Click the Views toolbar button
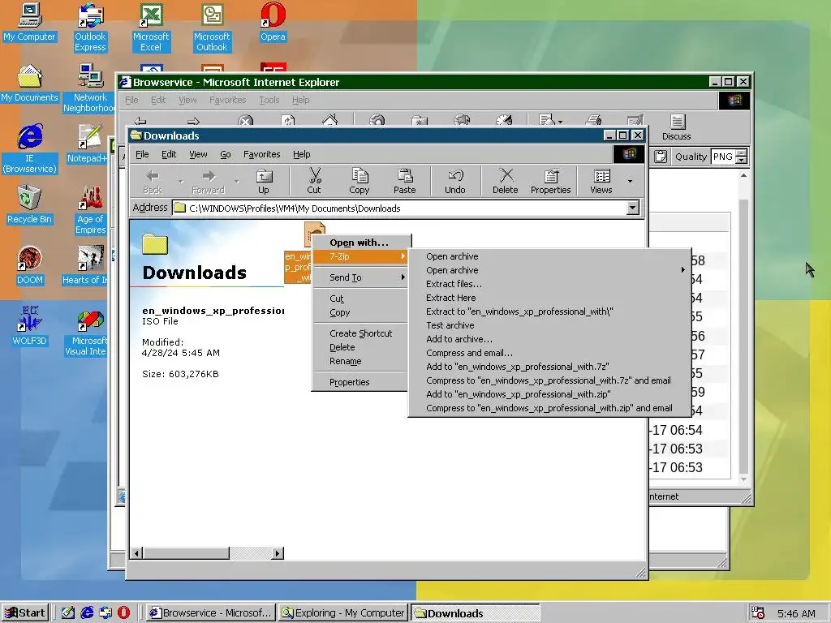 pos(601,181)
